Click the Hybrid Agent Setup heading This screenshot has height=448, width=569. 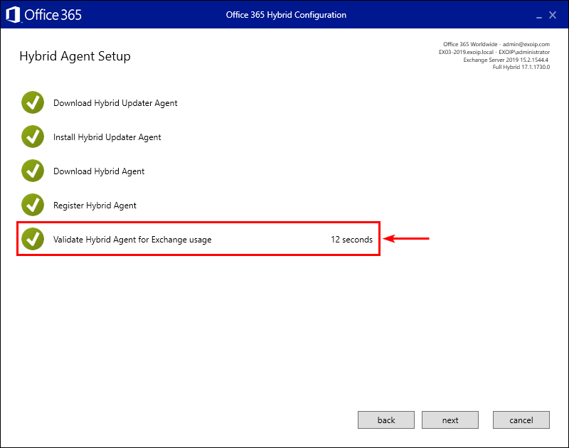[75, 56]
